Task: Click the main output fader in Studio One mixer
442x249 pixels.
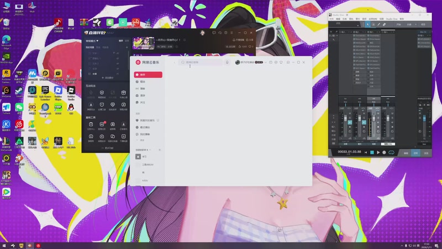Action: (x=424, y=118)
